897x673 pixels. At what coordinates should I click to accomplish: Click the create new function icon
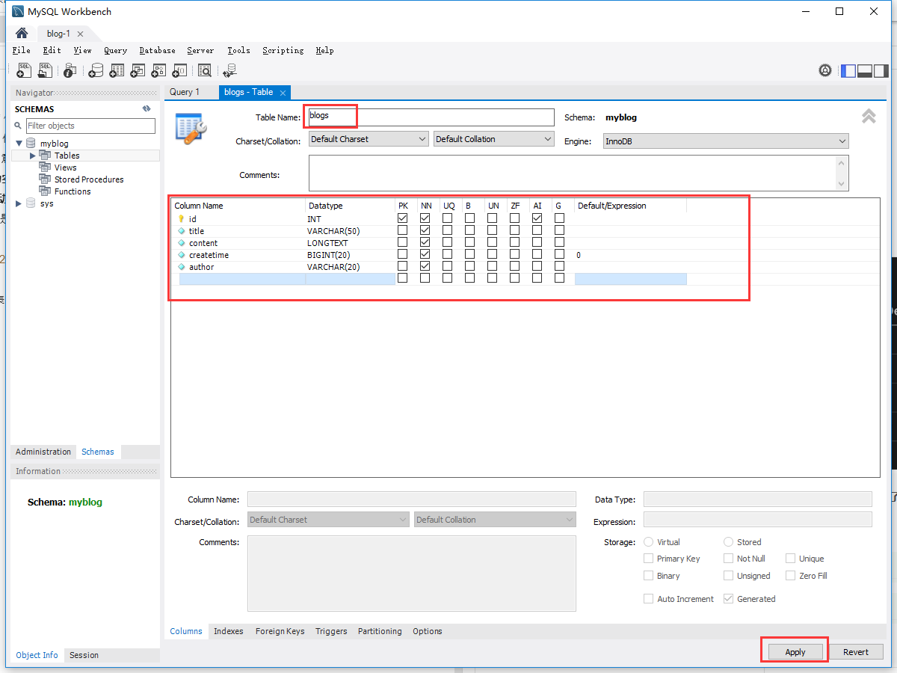[x=179, y=70]
